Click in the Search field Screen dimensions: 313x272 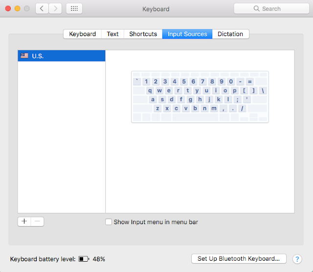[271, 9]
